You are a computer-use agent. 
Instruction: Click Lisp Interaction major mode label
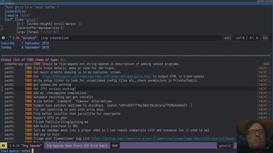55,38
